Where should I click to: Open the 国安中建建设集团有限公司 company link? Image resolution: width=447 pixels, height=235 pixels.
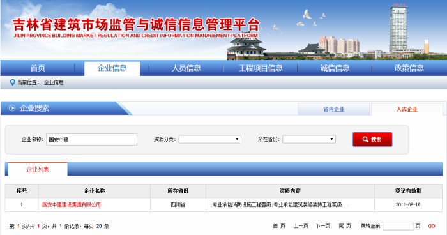tap(72, 204)
